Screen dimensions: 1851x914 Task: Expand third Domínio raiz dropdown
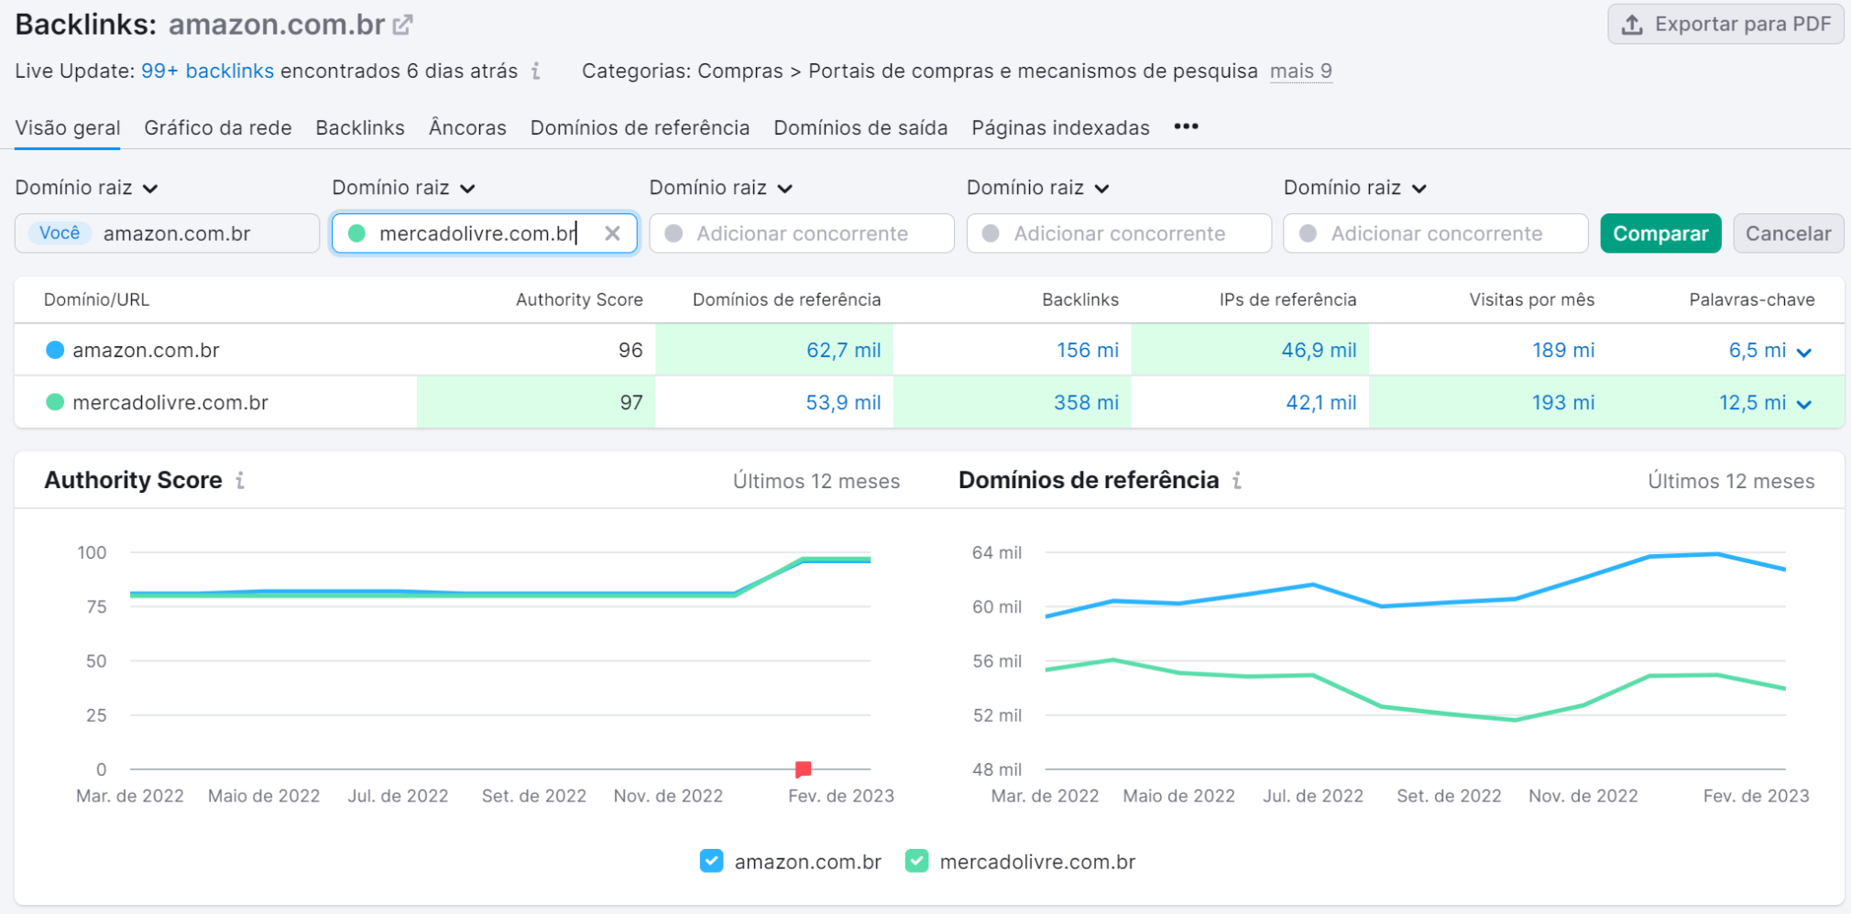(x=721, y=188)
